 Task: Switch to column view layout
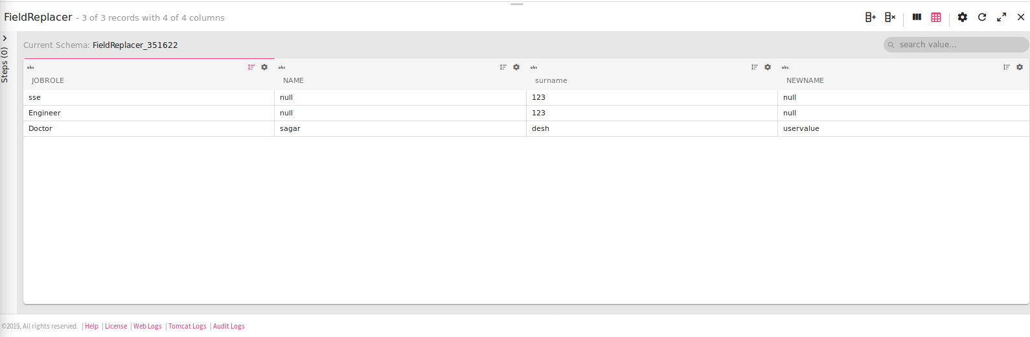point(917,17)
